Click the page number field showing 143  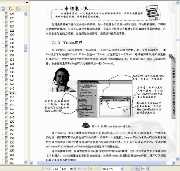tap(63, 169)
